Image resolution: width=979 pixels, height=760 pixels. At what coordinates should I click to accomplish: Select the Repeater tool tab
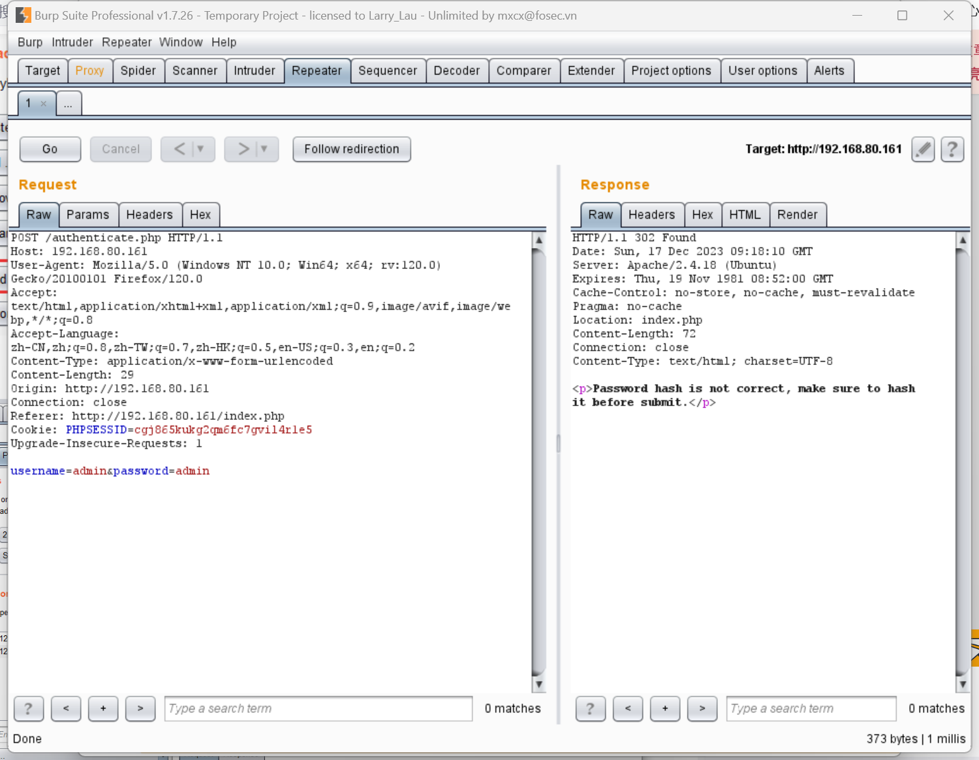point(317,71)
